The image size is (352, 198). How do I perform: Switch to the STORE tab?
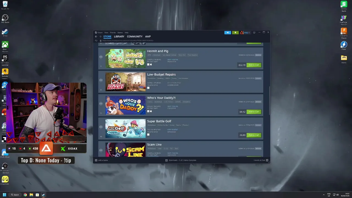[x=107, y=36]
